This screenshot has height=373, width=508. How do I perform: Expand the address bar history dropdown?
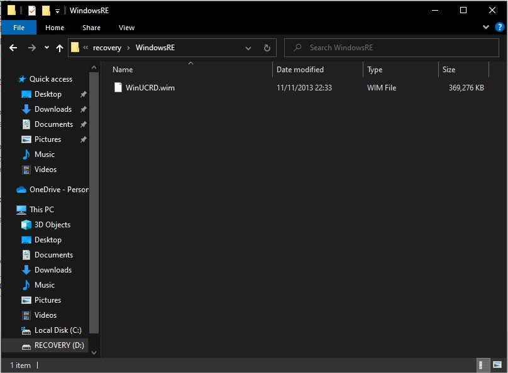click(248, 48)
